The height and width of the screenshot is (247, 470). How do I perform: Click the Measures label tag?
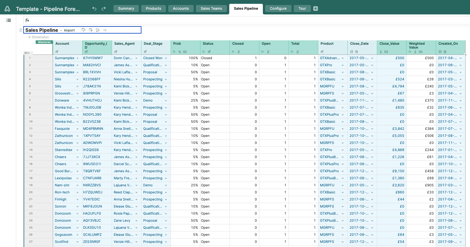44,42
